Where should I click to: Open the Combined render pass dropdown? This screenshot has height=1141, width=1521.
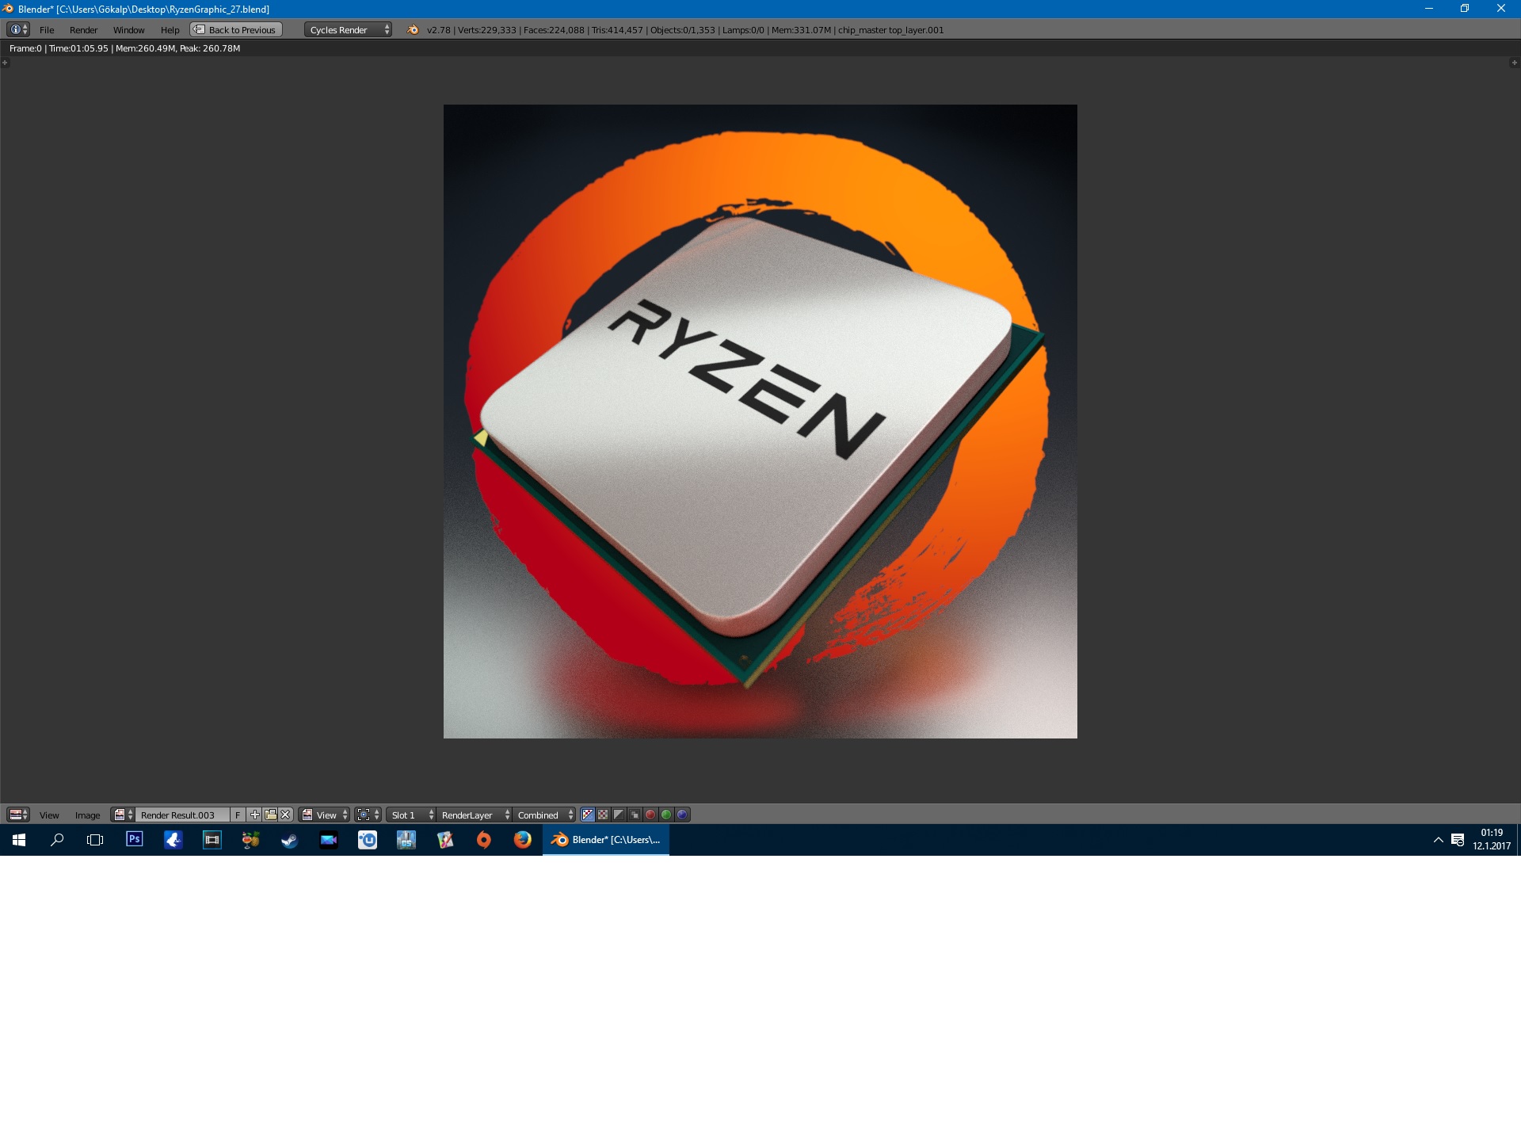544,815
